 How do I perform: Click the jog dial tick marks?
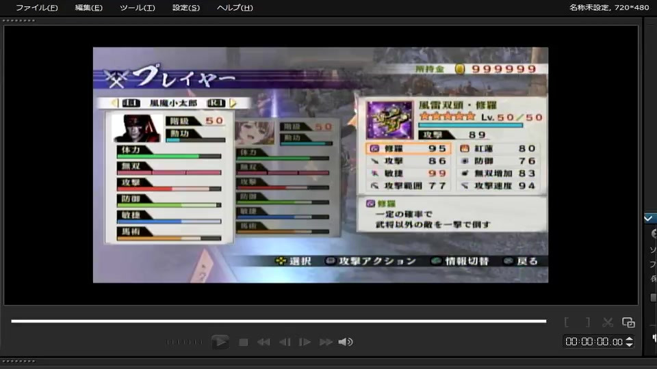pos(184,342)
